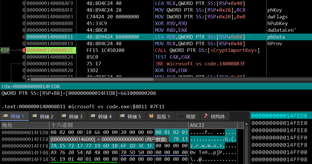Click hex bytes A9 76 20 54 in dump
312x164 pixels.
67,152
